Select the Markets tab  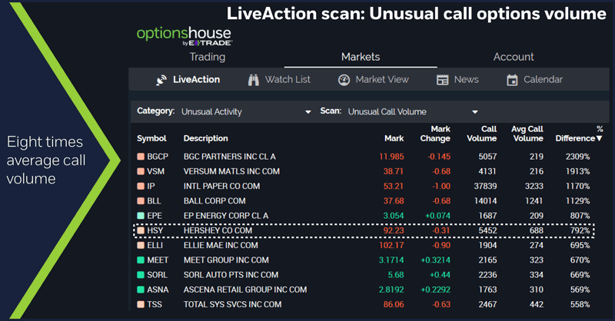(361, 57)
